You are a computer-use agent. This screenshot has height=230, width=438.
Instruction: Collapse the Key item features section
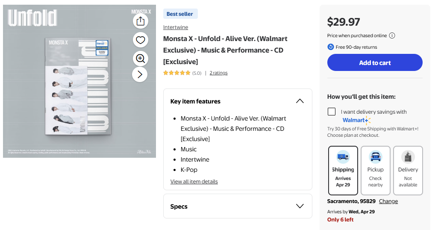300,101
